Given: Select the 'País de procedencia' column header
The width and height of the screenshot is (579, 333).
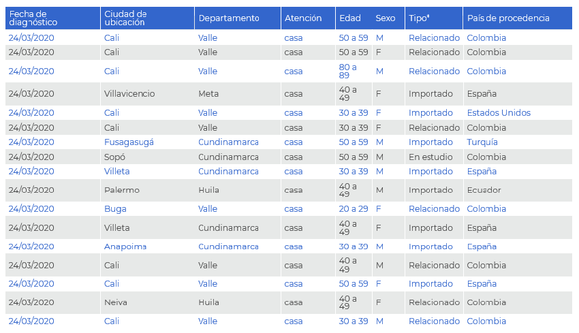Looking at the screenshot, I should point(508,18).
